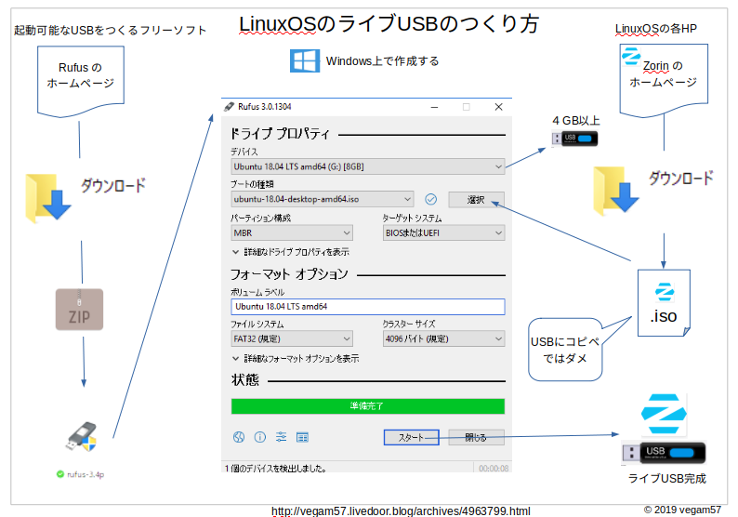Click the left download folder icon

48,198
